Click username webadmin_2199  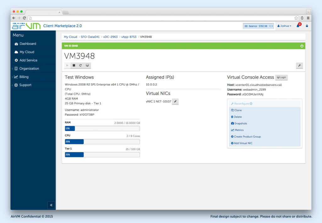point(254,89)
